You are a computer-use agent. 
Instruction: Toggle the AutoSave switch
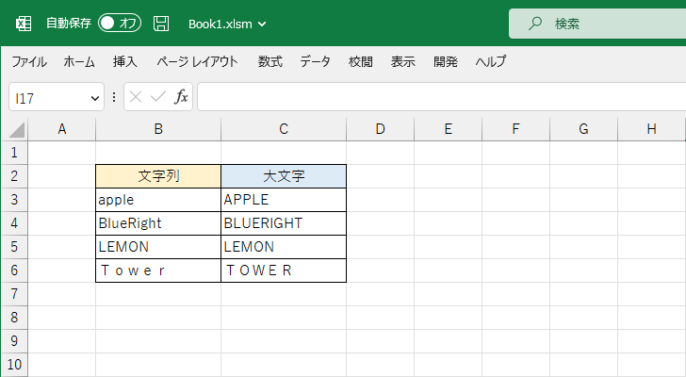pos(120,23)
